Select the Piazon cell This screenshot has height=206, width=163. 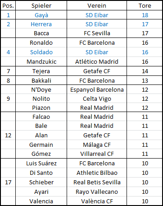click(x=41, y=108)
